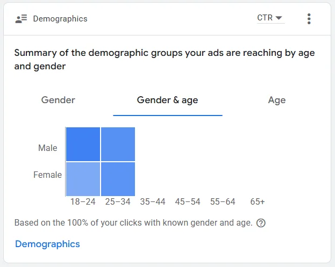The image size is (335, 267).
Task: Select the Gender & age tab
Action: coord(167,100)
